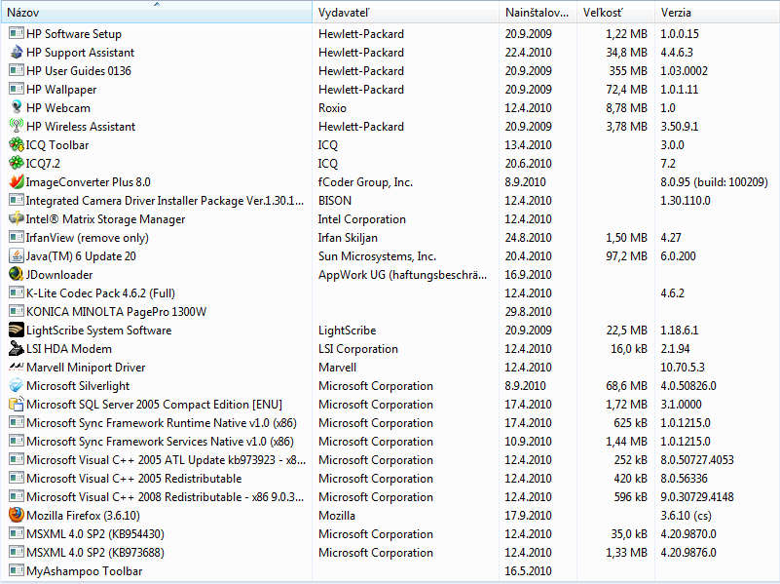Sort by the Veľkosť column header
780x584 pixels.
tap(615, 13)
